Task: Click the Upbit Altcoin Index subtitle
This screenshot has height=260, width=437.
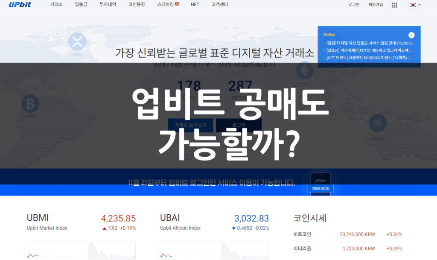Action: (x=180, y=228)
